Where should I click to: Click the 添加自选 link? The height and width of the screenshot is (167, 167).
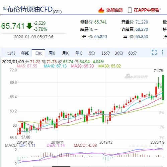(115, 10)
